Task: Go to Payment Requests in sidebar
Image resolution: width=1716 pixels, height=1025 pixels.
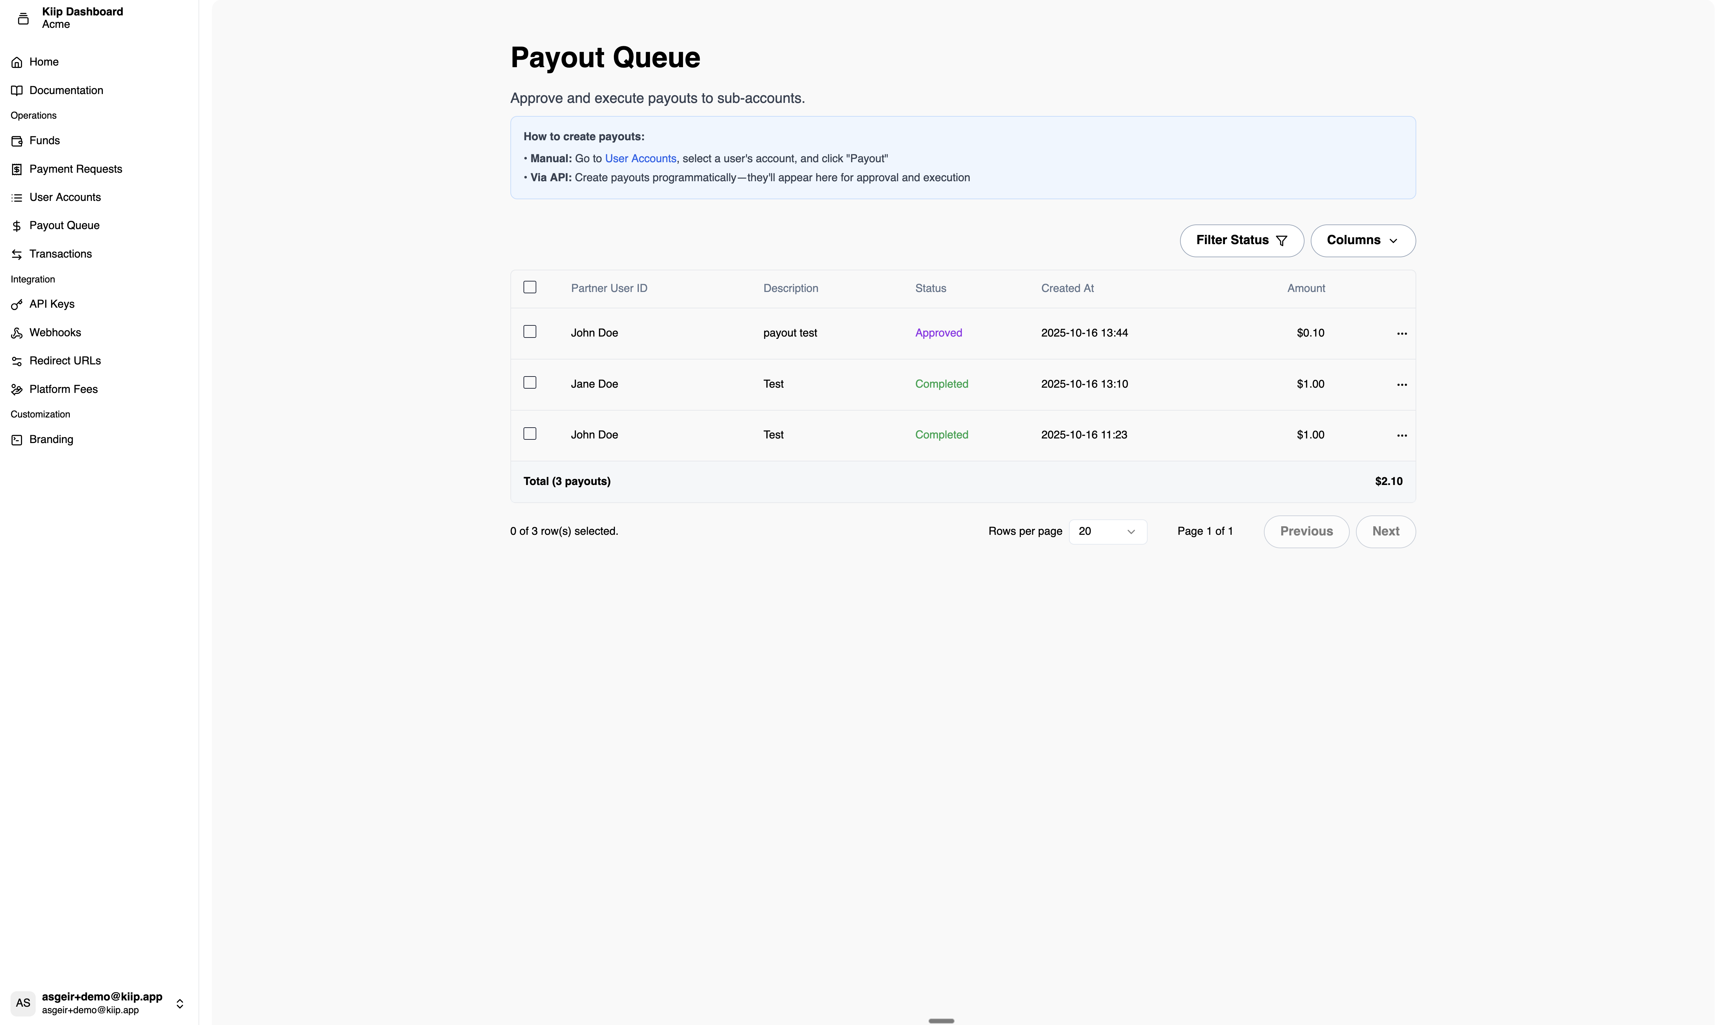Action: pyautogui.click(x=75, y=169)
